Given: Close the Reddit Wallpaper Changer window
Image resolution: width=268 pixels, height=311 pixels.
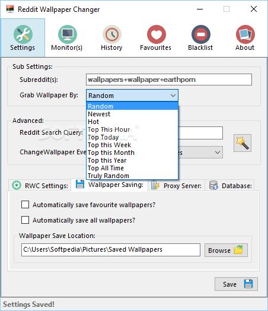Looking at the screenshot, I should coord(254,9).
